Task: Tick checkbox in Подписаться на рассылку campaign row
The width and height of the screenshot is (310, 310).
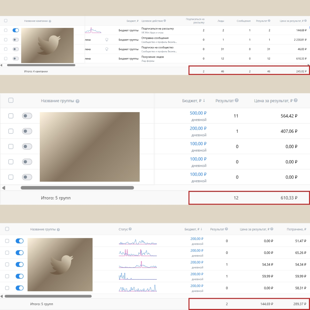Action: pyautogui.click(x=6, y=30)
